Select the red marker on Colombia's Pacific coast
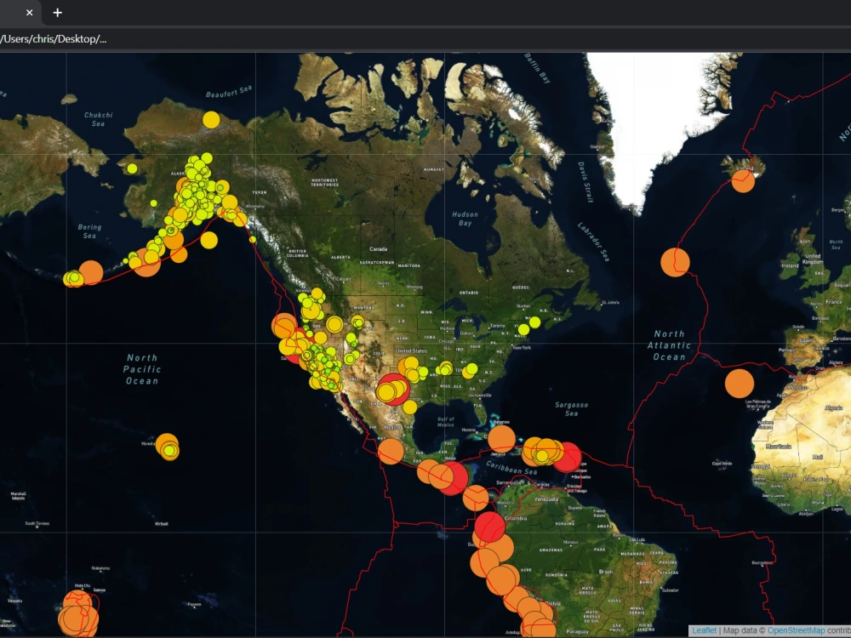The height and width of the screenshot is (638, 851). pos(490,527)
